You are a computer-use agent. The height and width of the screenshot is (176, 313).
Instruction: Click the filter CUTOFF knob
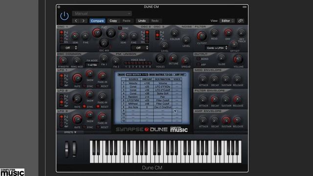201,36
